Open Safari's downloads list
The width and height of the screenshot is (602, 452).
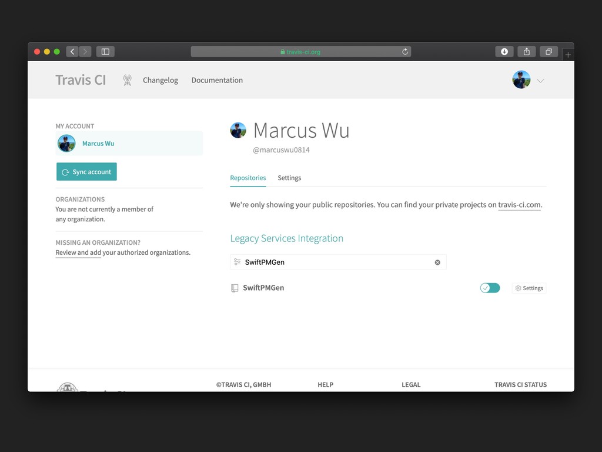[504, 52]
